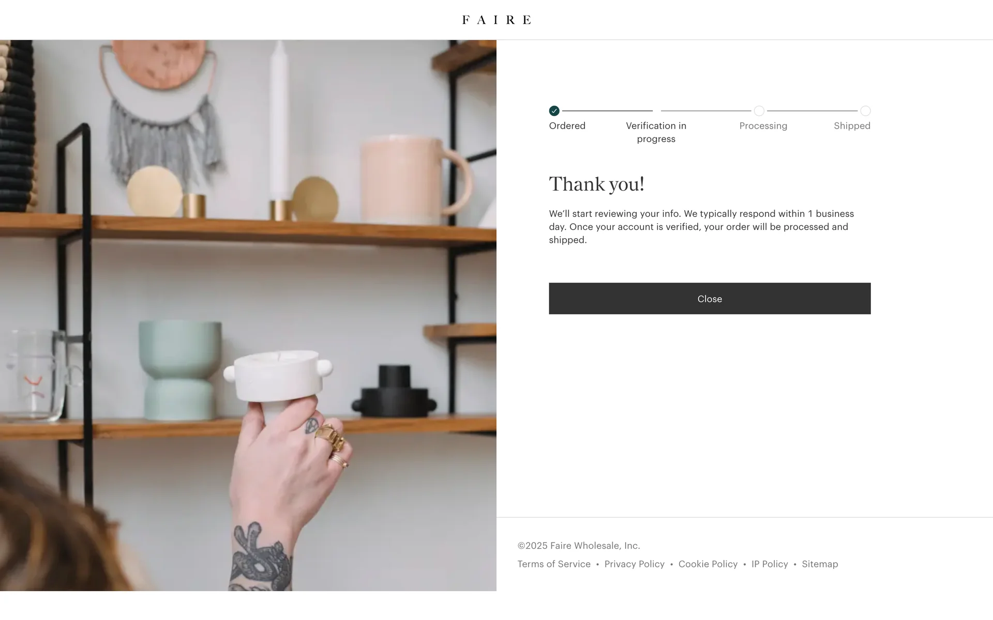Click the FAIRE logo in header

(496, 20)
